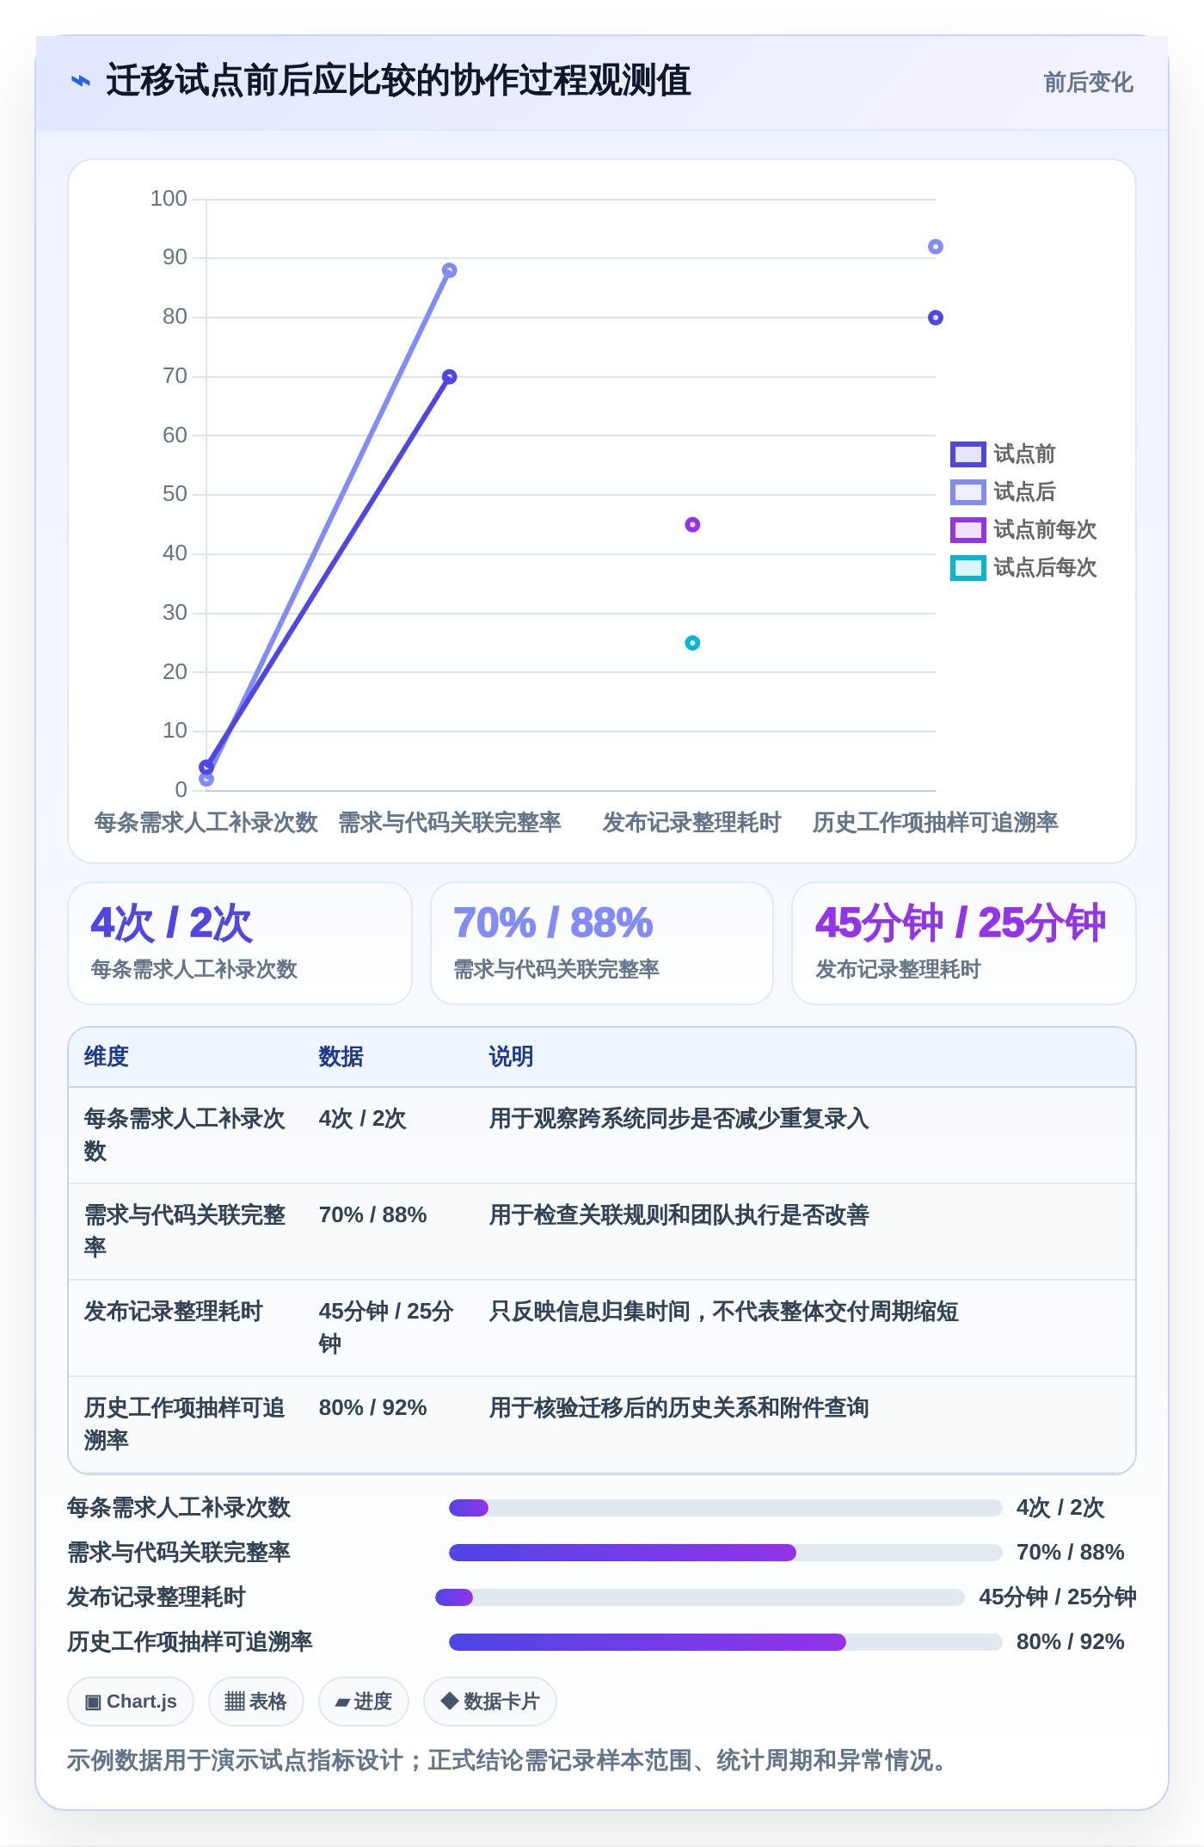Click progress bar for 发布记录整理耗时
Viewport: 1204px width, 1847px height.
pyautogui.click(x=700, y=1597)
